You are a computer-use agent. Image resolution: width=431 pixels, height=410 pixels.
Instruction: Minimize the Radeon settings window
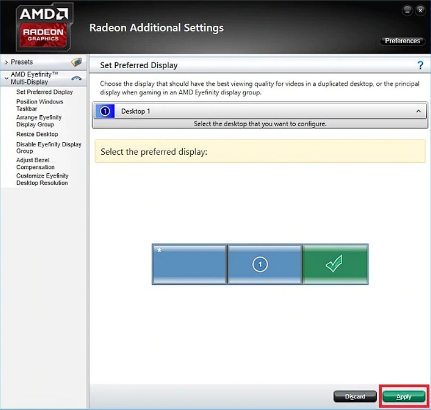point(407,11)
